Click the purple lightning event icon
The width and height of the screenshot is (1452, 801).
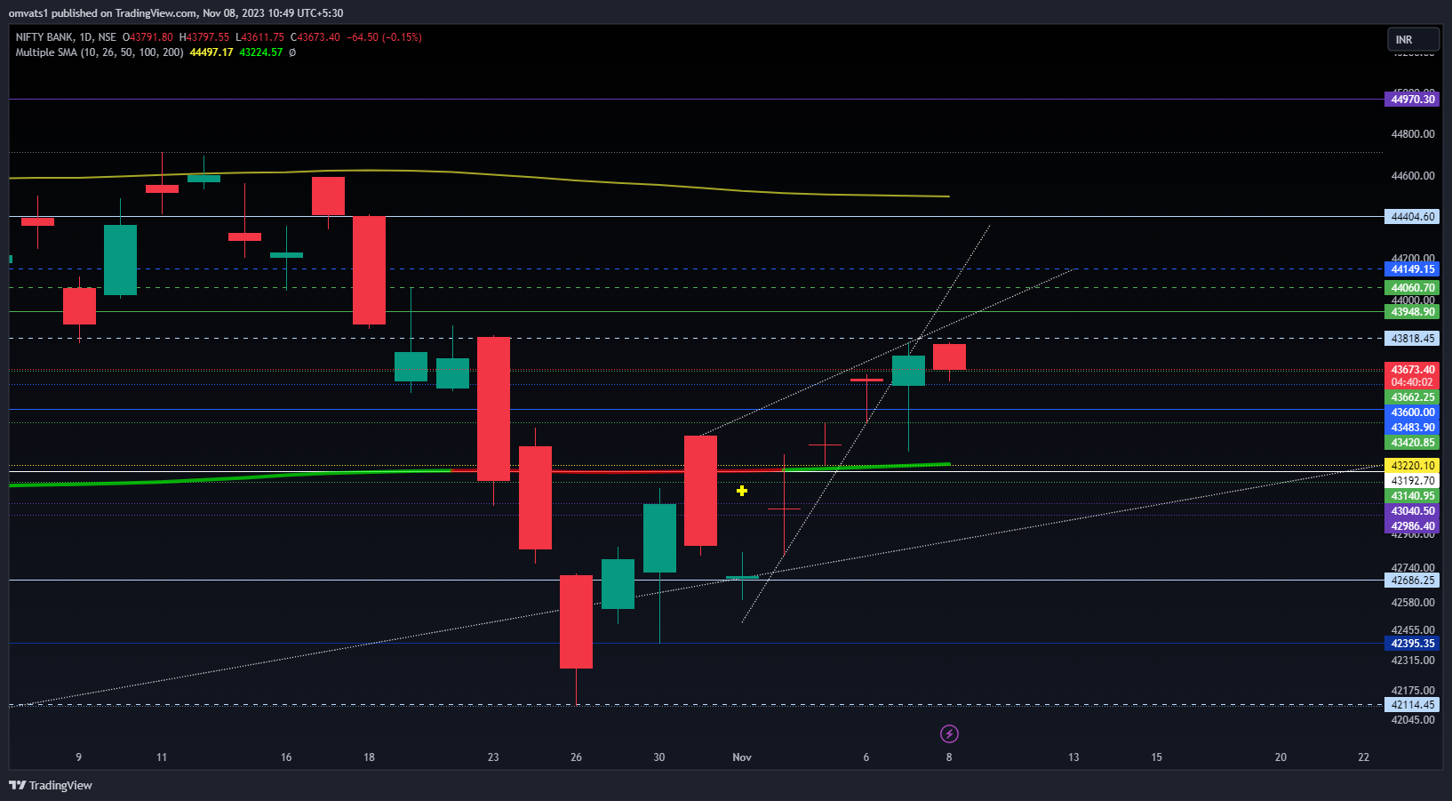click(949, 733)
